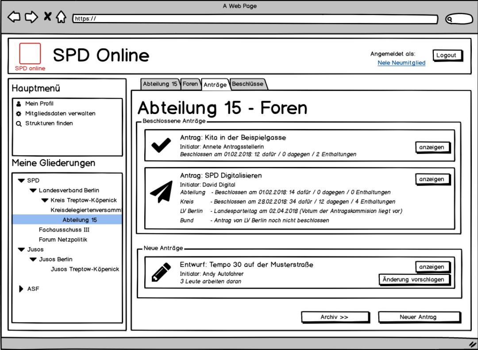Click the paper plane icon of SPD Digitalisieren

coord(161,192)
